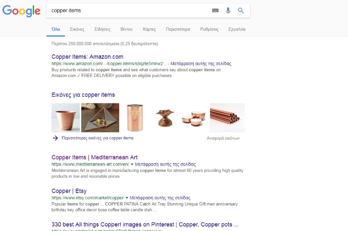
Task: Open 330 best All things Copper Pinterest result
Action: pos(145,225)
